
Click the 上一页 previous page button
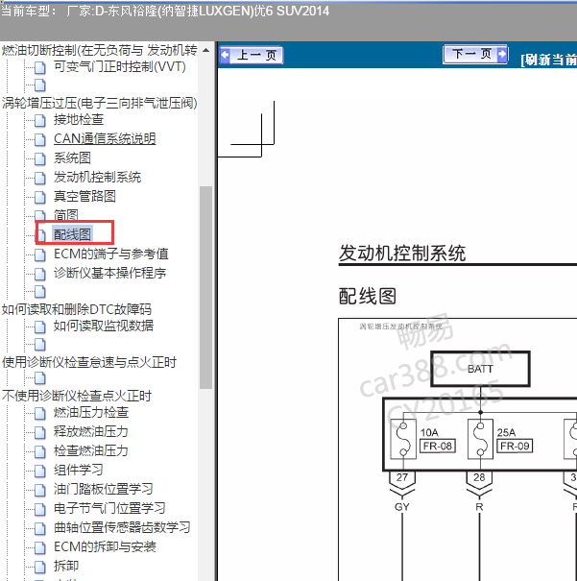[x=252, y=56]
